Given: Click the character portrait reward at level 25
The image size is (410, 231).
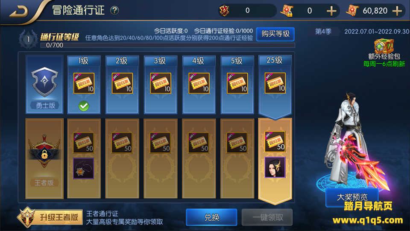Looking at the screenshot, I should tap(275, 167).
